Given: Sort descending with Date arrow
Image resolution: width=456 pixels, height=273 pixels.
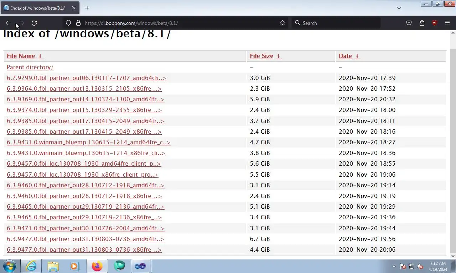Looking at the screenshot, I should (357, 56).
